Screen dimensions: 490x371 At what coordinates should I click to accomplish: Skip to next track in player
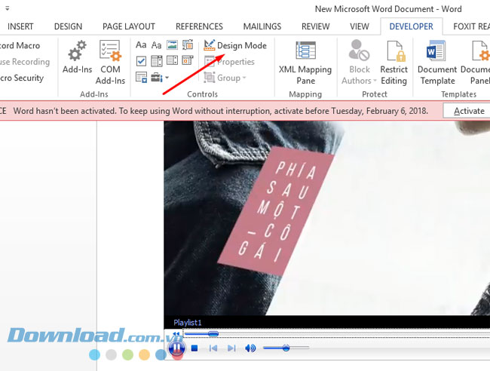point(231,348)
